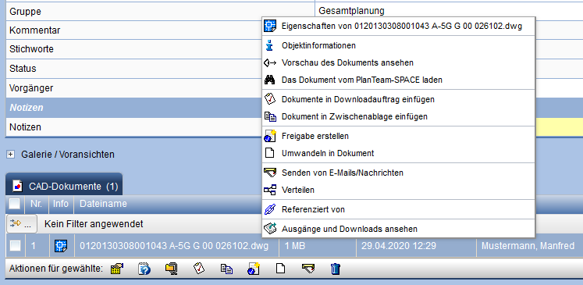Click the send e-mail envelope icon in the actions bar
The width and height of the screenshot is (583, 285).
click(308, 268)
